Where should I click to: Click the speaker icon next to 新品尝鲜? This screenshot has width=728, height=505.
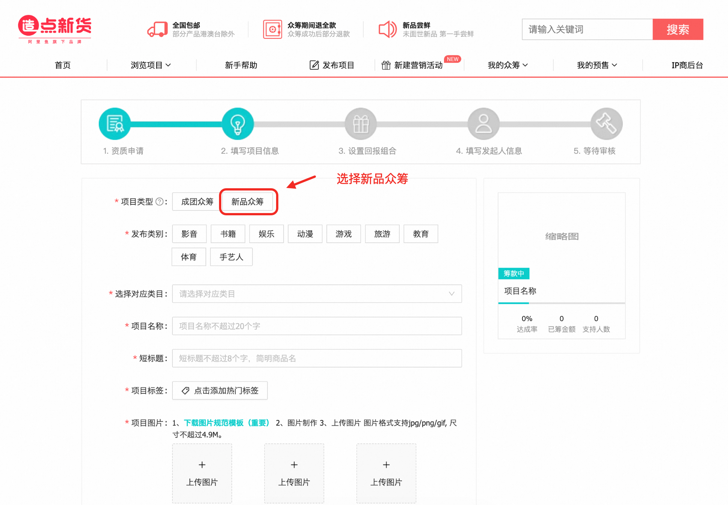(387, 29)
